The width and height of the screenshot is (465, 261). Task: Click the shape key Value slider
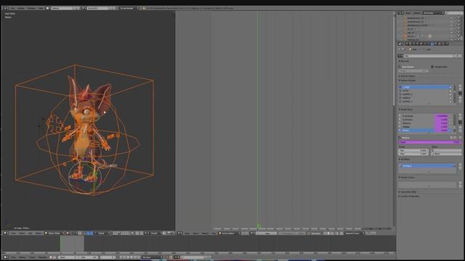429,142
